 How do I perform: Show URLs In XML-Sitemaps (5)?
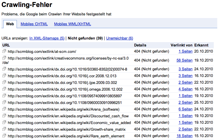point(47,38)
